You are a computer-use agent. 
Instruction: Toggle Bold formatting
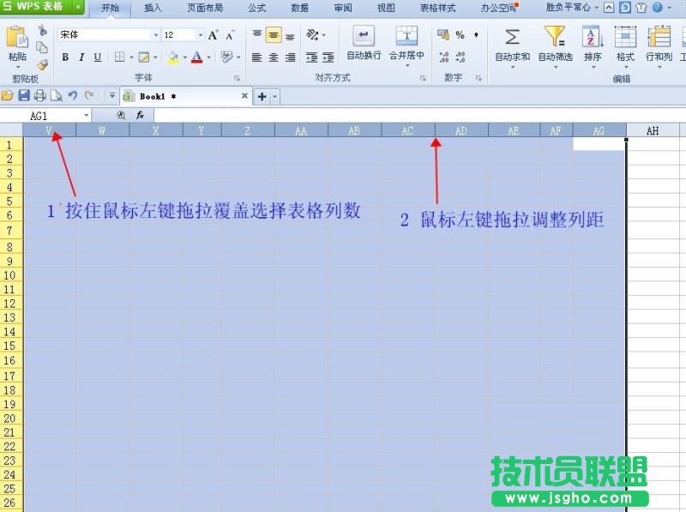point(65,57)
